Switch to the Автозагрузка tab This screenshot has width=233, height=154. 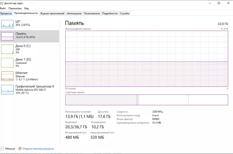tap(74, 14)
